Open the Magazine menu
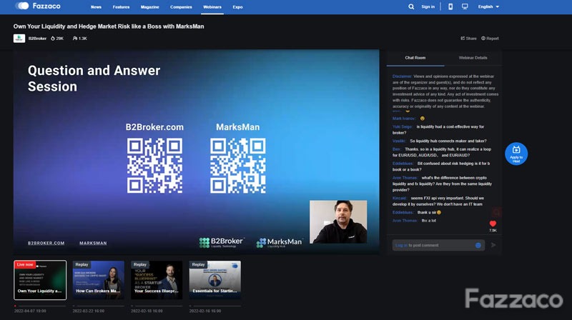Viewport: 572px width, 320px height. 149,7
